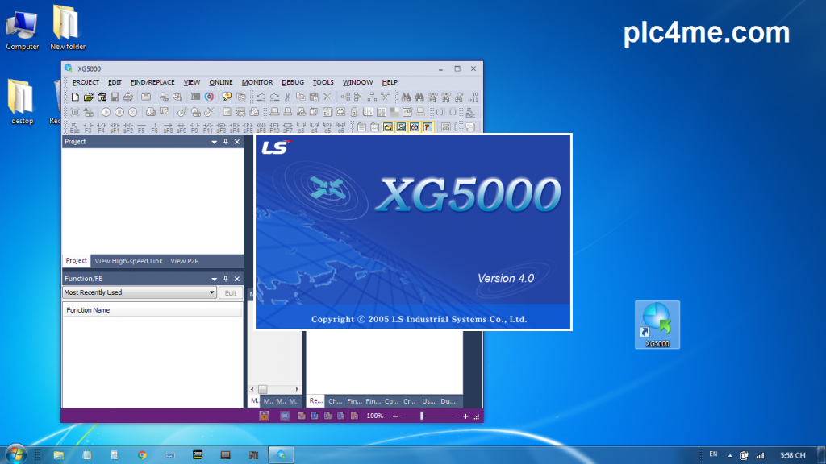Click the Cut scissors icon
The height and width of the screenshot is (464, 826).
tap(287, 97)
